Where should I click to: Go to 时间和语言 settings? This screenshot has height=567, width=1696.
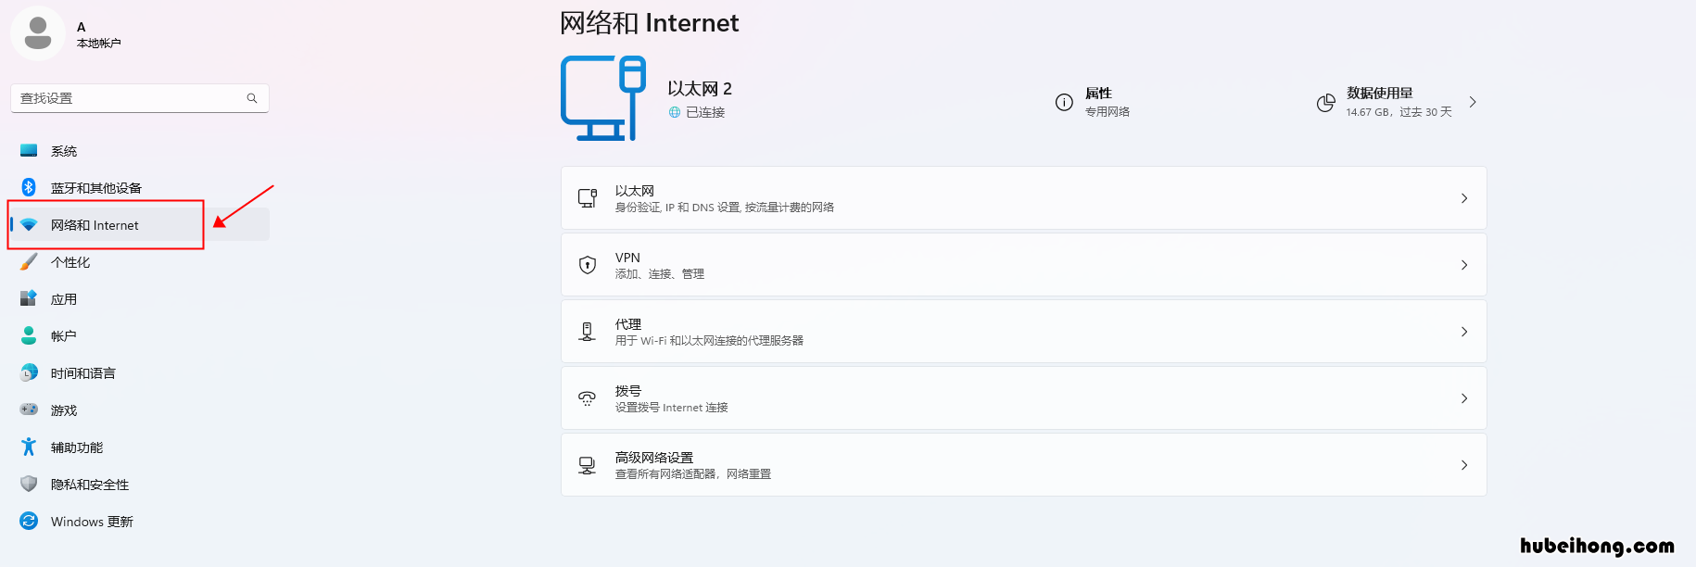(140, 373)
